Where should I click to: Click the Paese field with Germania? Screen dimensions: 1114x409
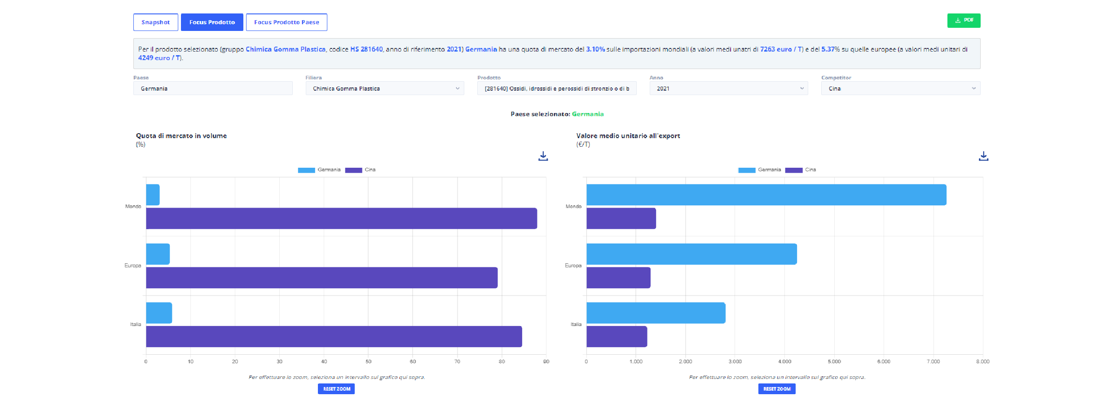point(213,88)
